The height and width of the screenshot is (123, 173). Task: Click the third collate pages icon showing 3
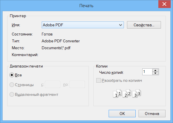click(137, 94)
